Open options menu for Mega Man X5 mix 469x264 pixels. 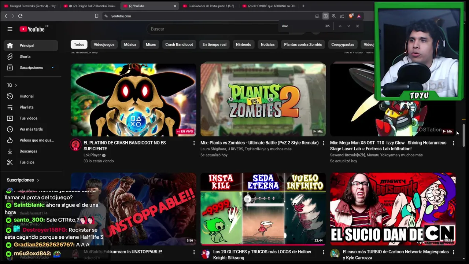click(x=453, y=143)
